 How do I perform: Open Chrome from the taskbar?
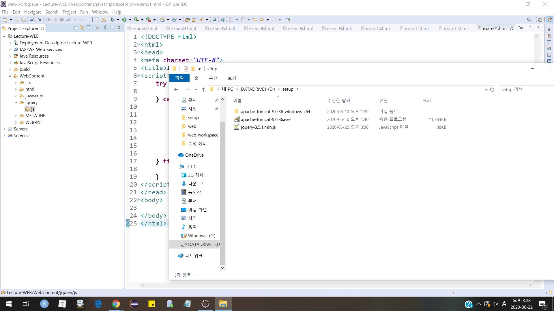(x=116, y=304)
